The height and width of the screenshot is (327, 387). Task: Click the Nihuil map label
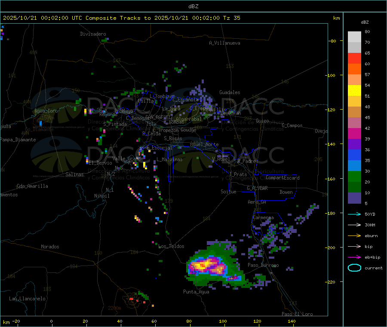[101, 196]
